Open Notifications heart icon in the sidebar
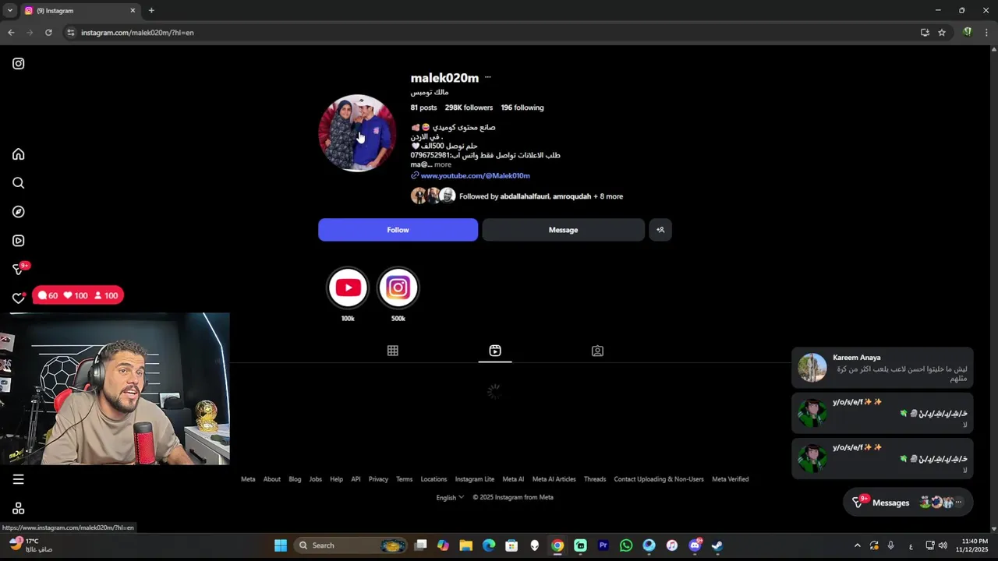This screenshot has height=561, width=998. coord(19,298)
